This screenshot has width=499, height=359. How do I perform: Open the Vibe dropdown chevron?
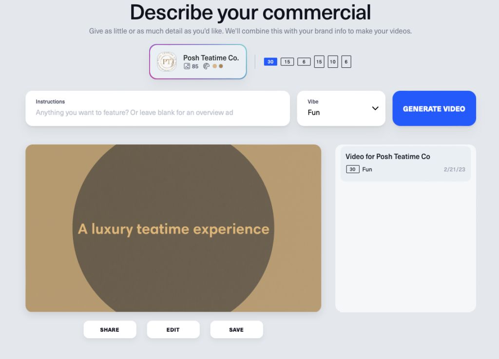(x=374, y=108)
